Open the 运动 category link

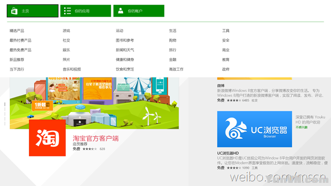119,31
